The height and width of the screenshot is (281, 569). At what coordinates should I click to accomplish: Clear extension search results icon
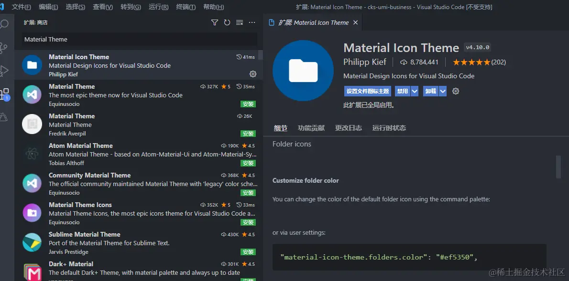coord(240,22)
